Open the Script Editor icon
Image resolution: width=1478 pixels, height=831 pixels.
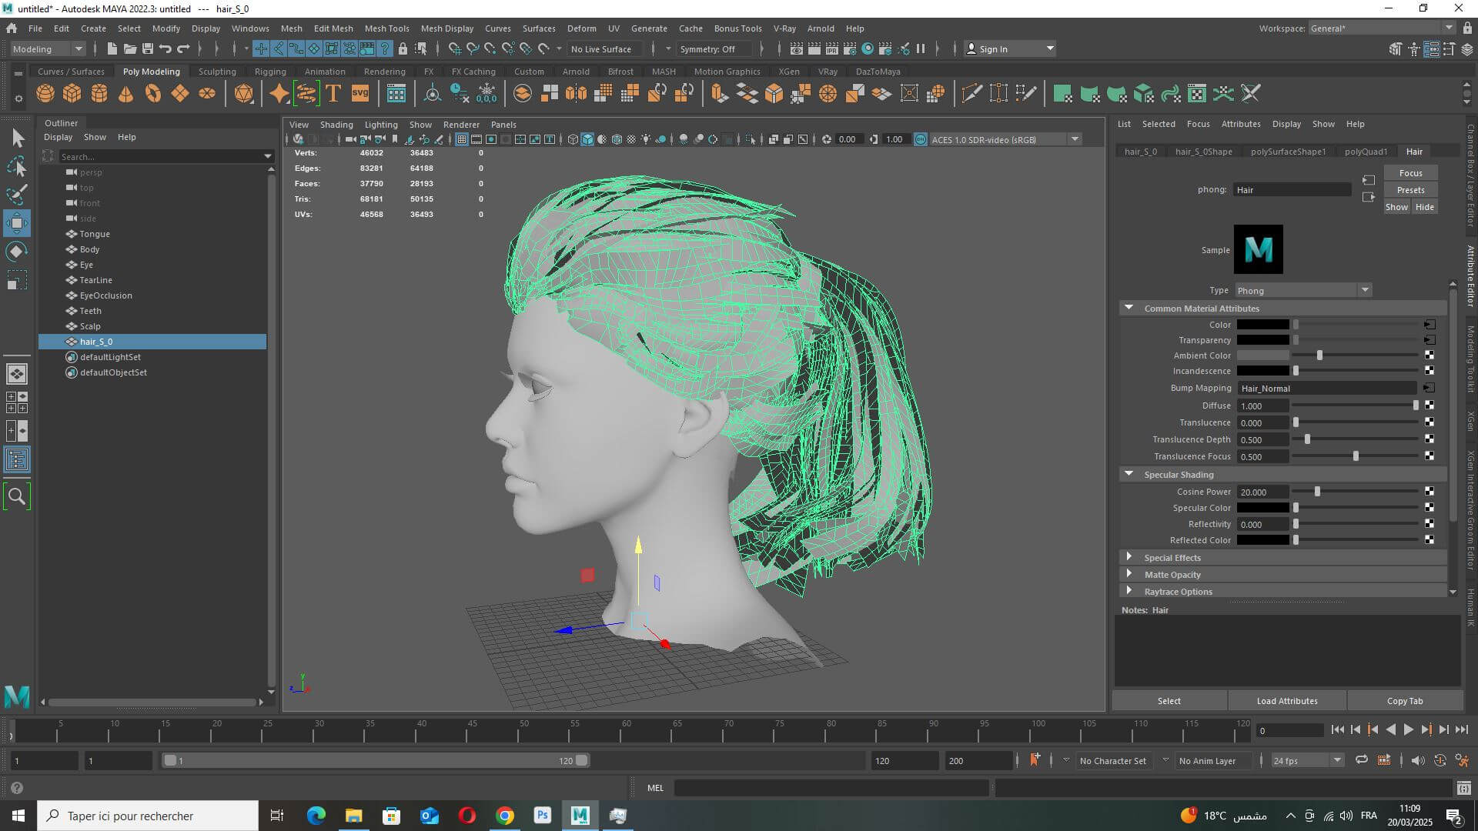(1464, 788)
